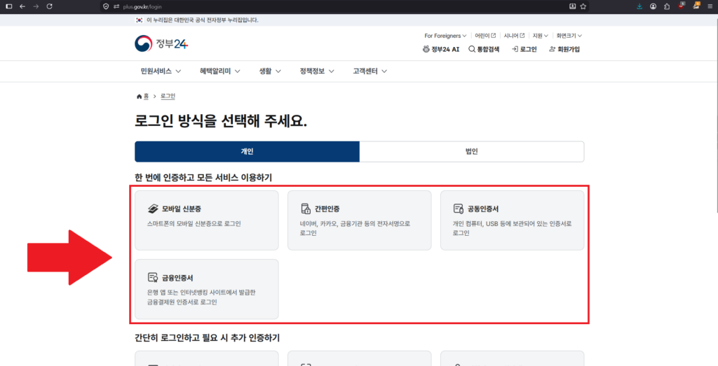Toggle the browser sidebar icon
Screen dimensions: 718x366
8,6
